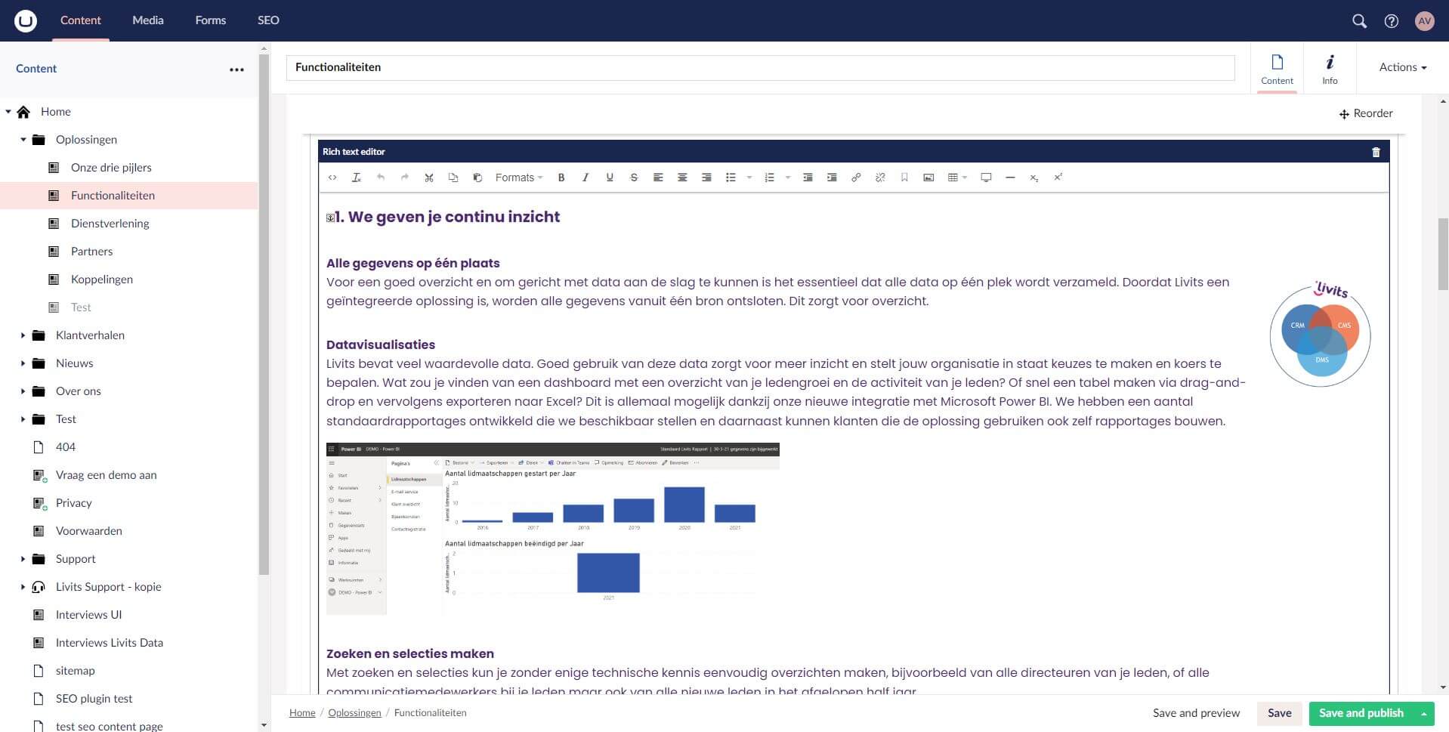Image resolution: width=1449 pixels, height=732 pixels.
Task: Collapse the Oplossingen folder
Action: click(23, 140)
